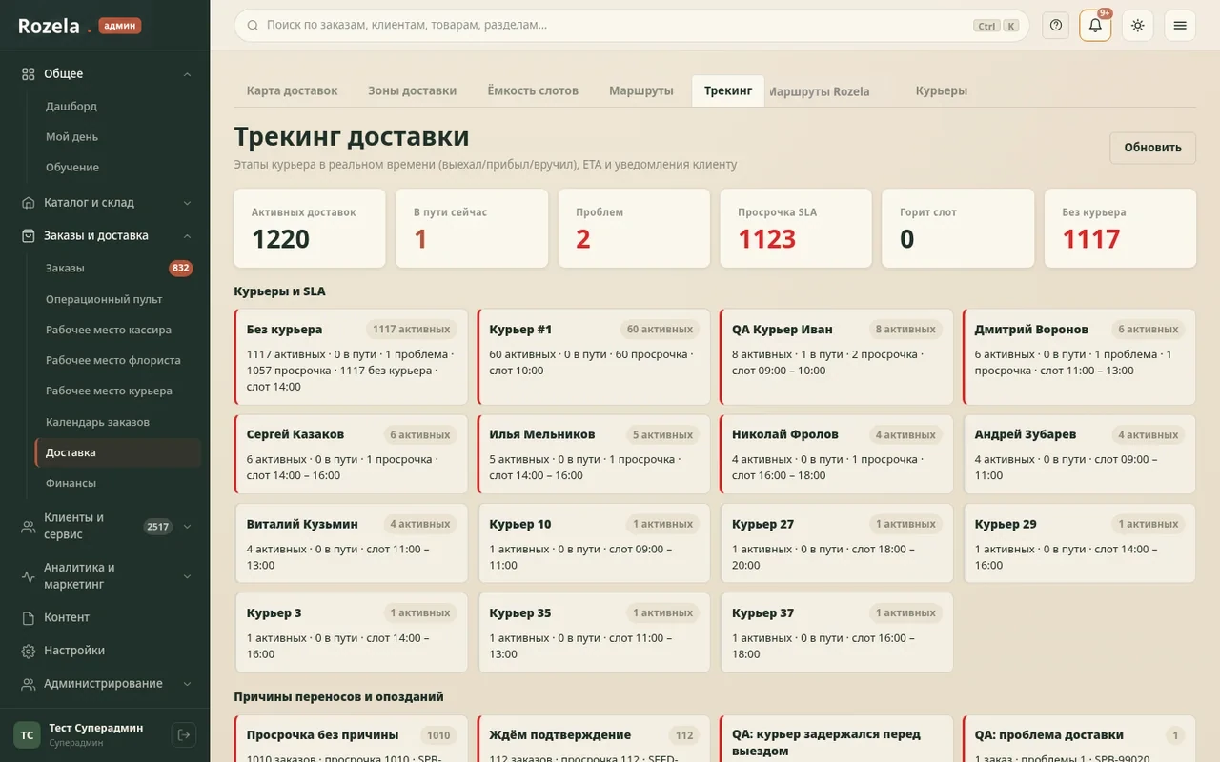The width and height of the screenshot is (1220, 762).
Task: Open Дмитрий Воронов card
Action: point(1079,356)
